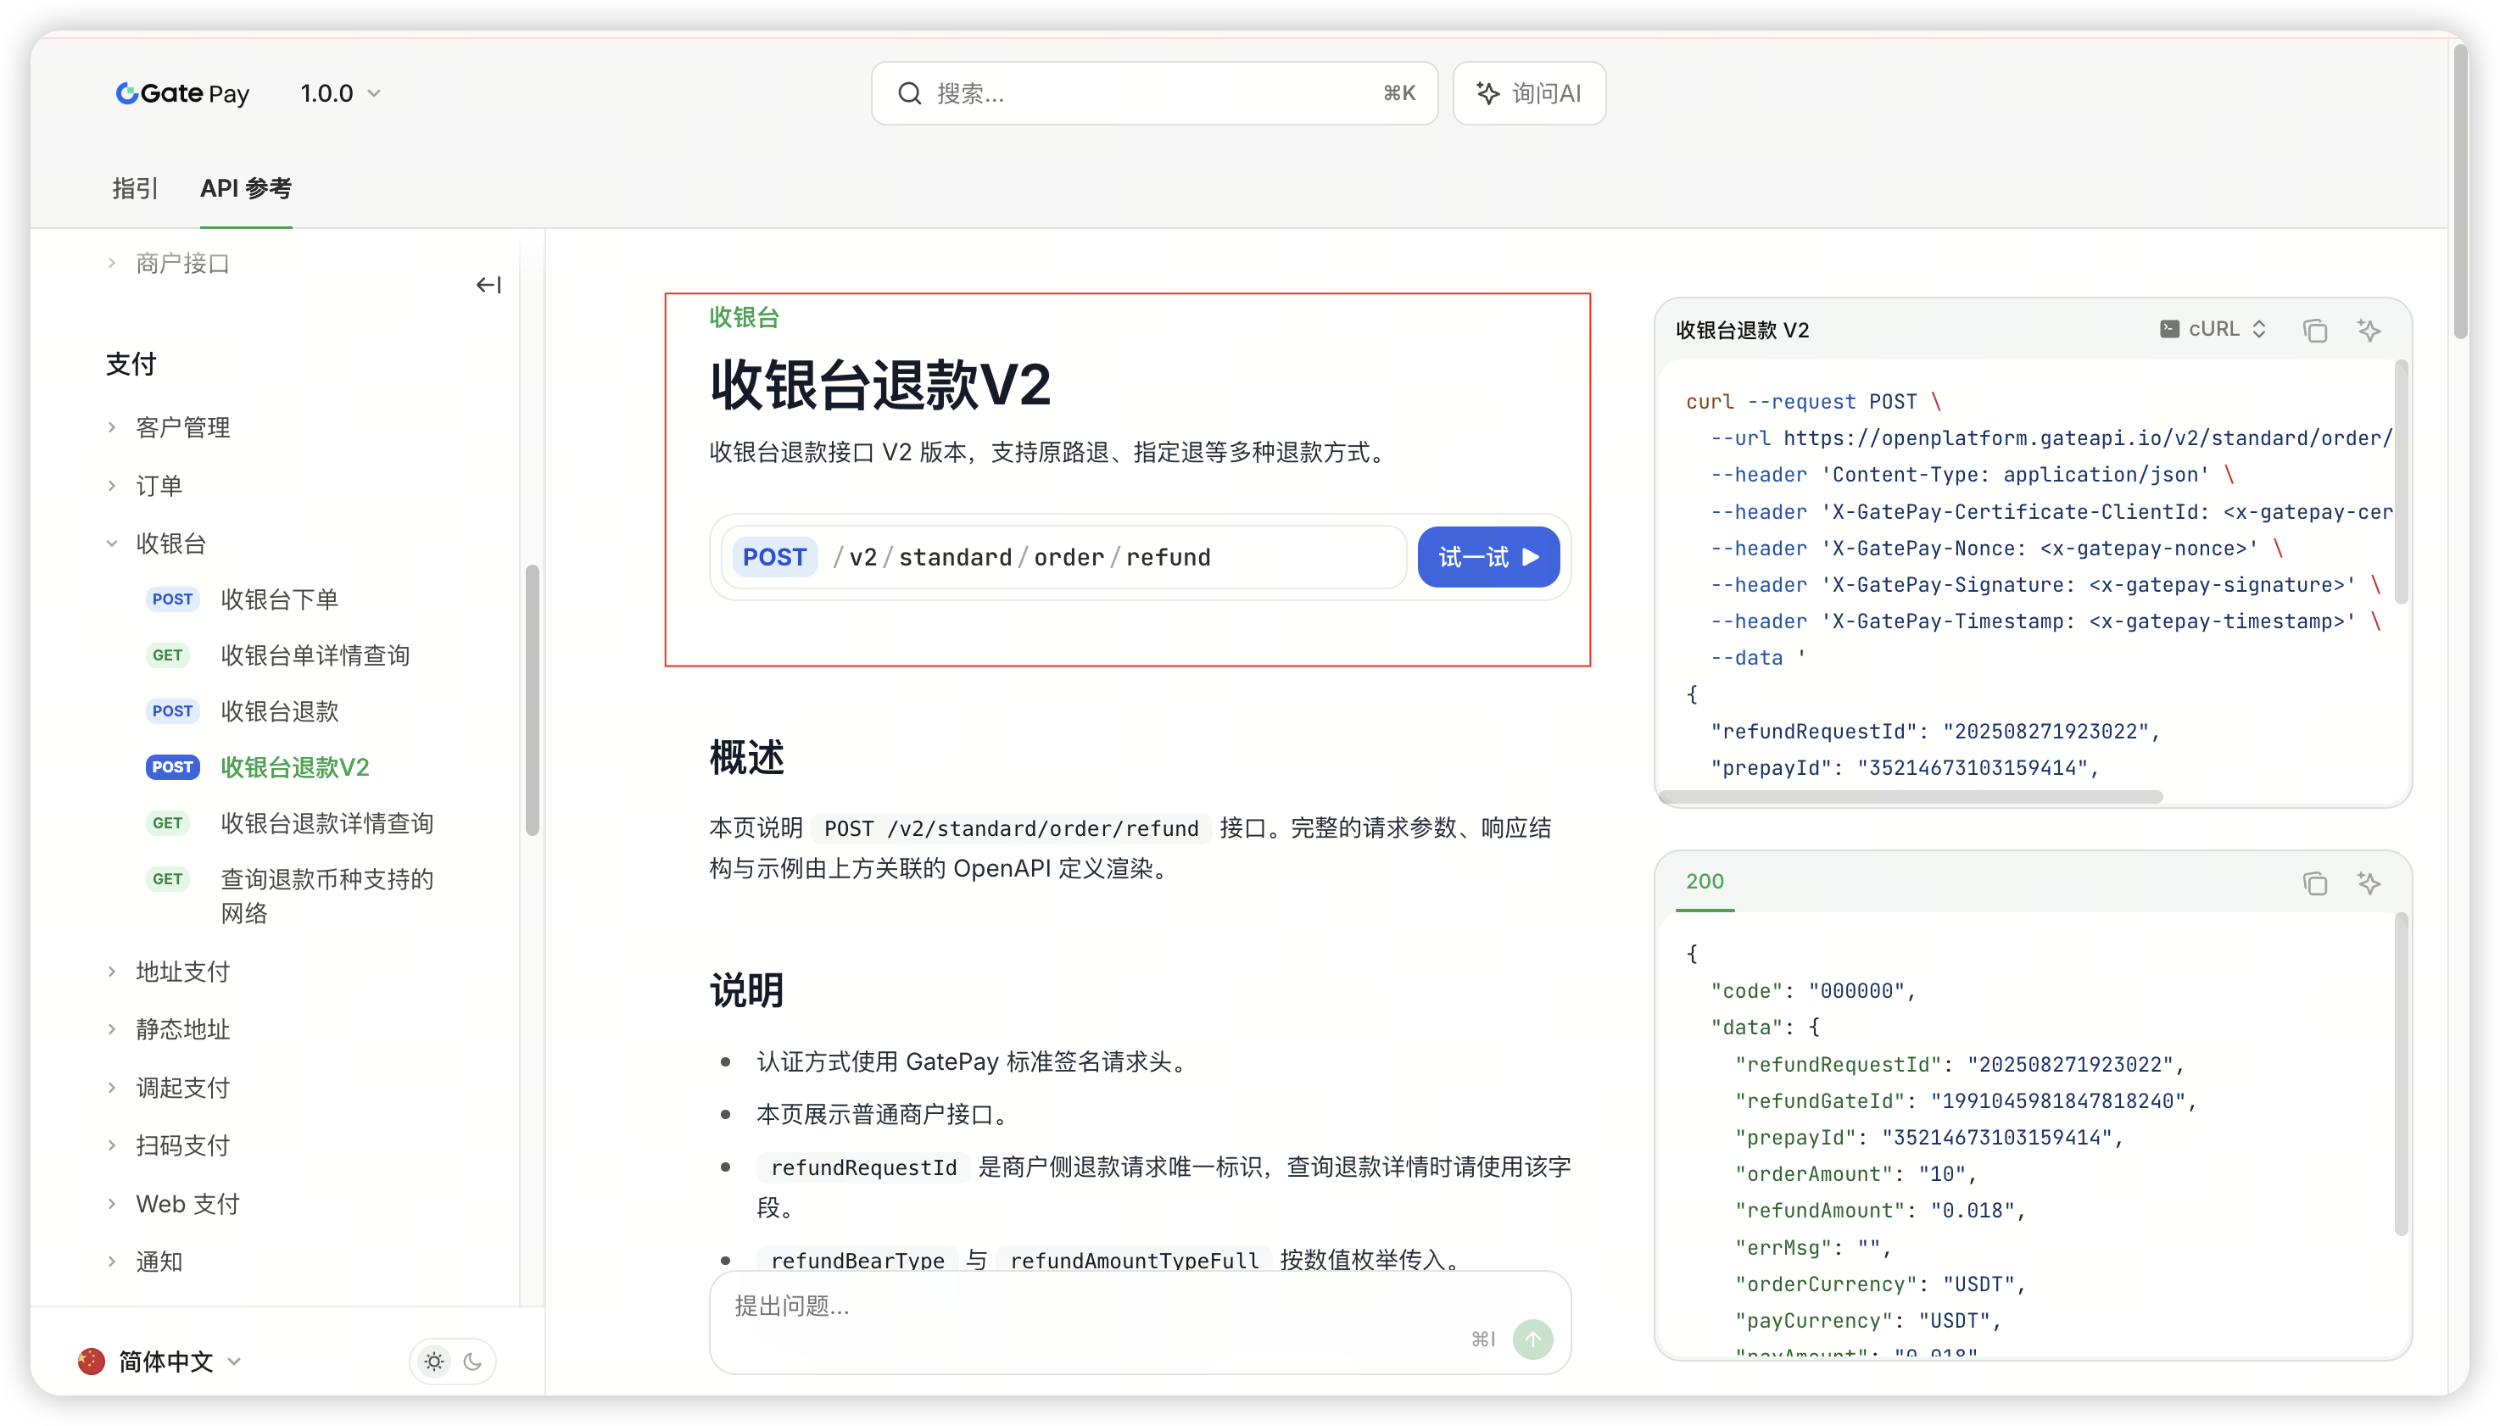Switch to light theme sun icon

pos(434,1362)
